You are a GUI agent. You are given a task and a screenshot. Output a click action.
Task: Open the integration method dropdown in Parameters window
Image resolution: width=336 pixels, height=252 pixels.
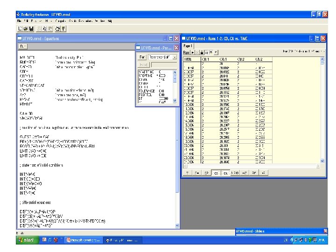tap(163, 57)
